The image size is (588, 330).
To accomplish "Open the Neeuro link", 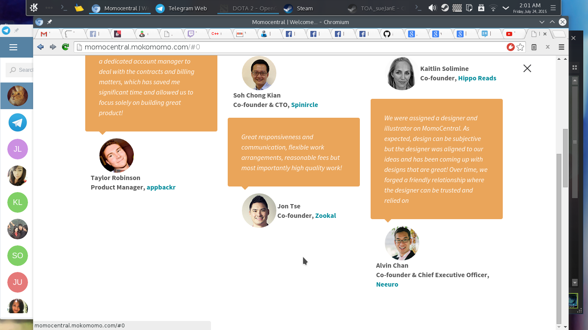I will click(x=387, y=284).
